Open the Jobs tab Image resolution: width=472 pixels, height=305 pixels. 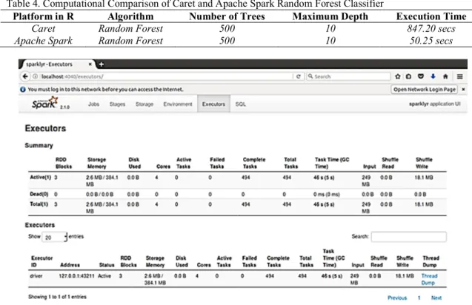93,104
